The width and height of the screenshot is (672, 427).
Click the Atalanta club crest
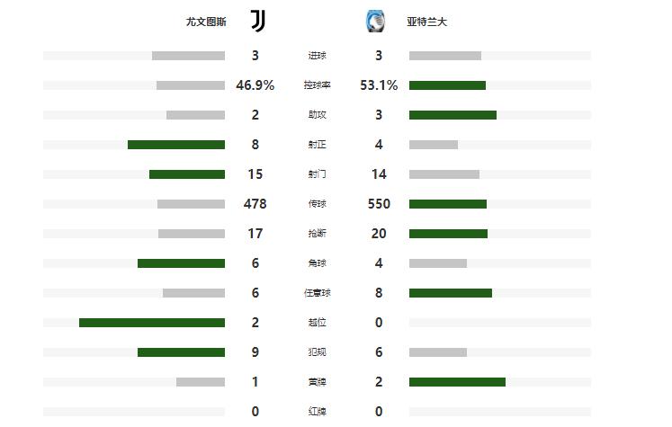(374, 22)
